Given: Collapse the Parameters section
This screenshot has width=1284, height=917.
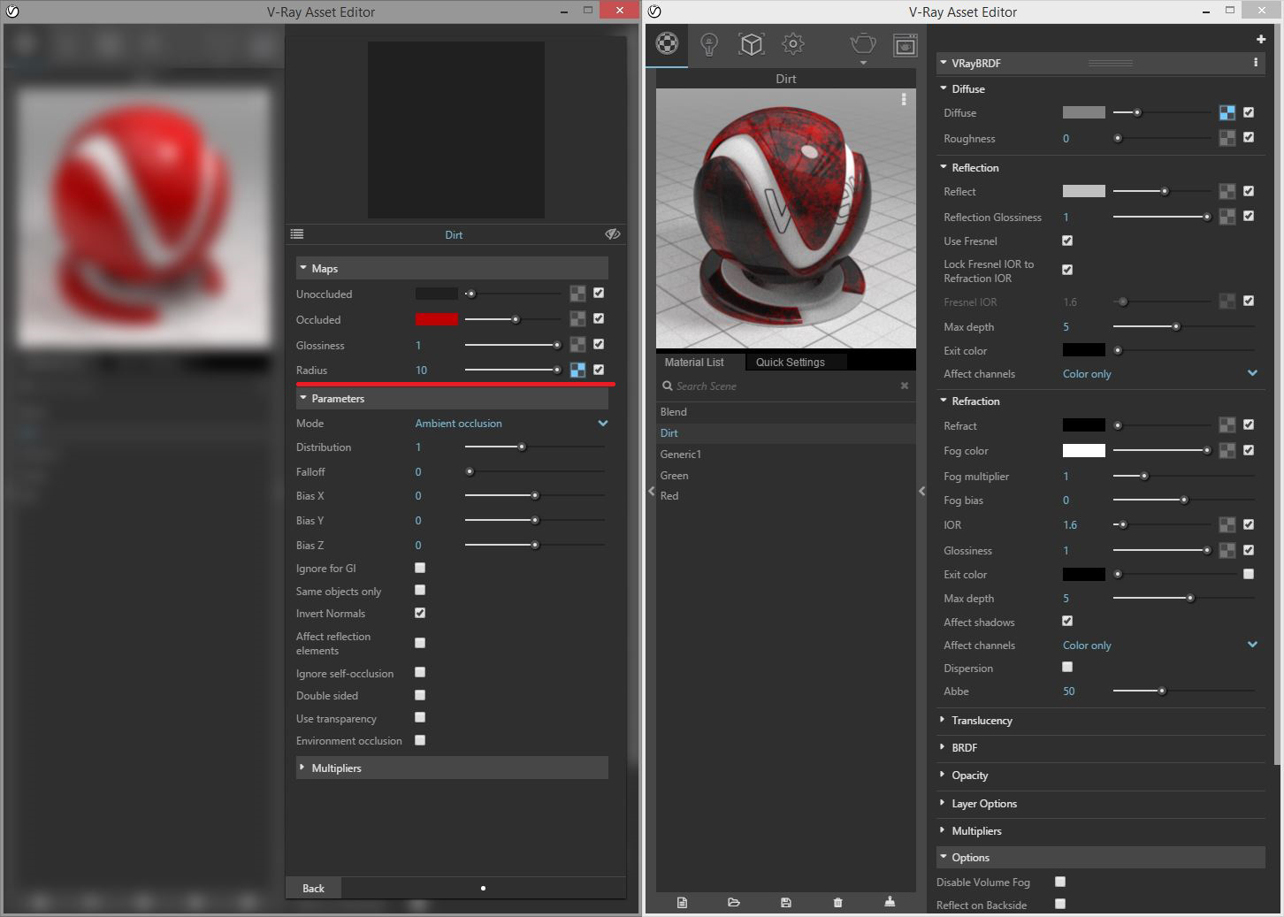Looking at the screenshot, I should 452,399.
